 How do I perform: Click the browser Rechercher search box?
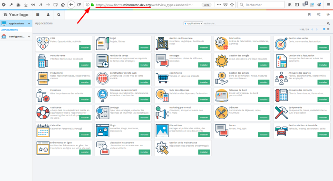261,5
